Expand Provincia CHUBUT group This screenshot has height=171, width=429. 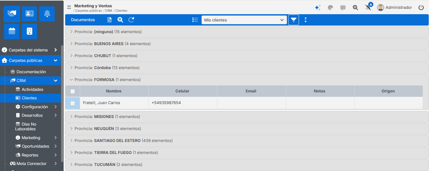click(247, 56)
